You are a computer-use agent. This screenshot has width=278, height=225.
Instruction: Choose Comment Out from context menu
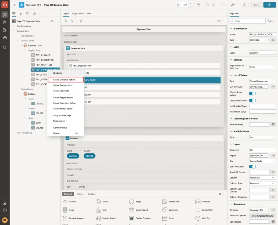pyautogui.click(x=66, y=128)
